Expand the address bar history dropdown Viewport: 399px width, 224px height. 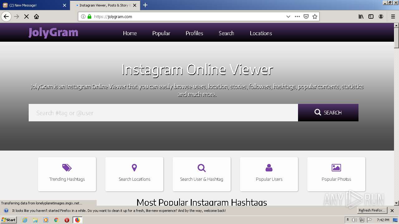tap(288, 16)
